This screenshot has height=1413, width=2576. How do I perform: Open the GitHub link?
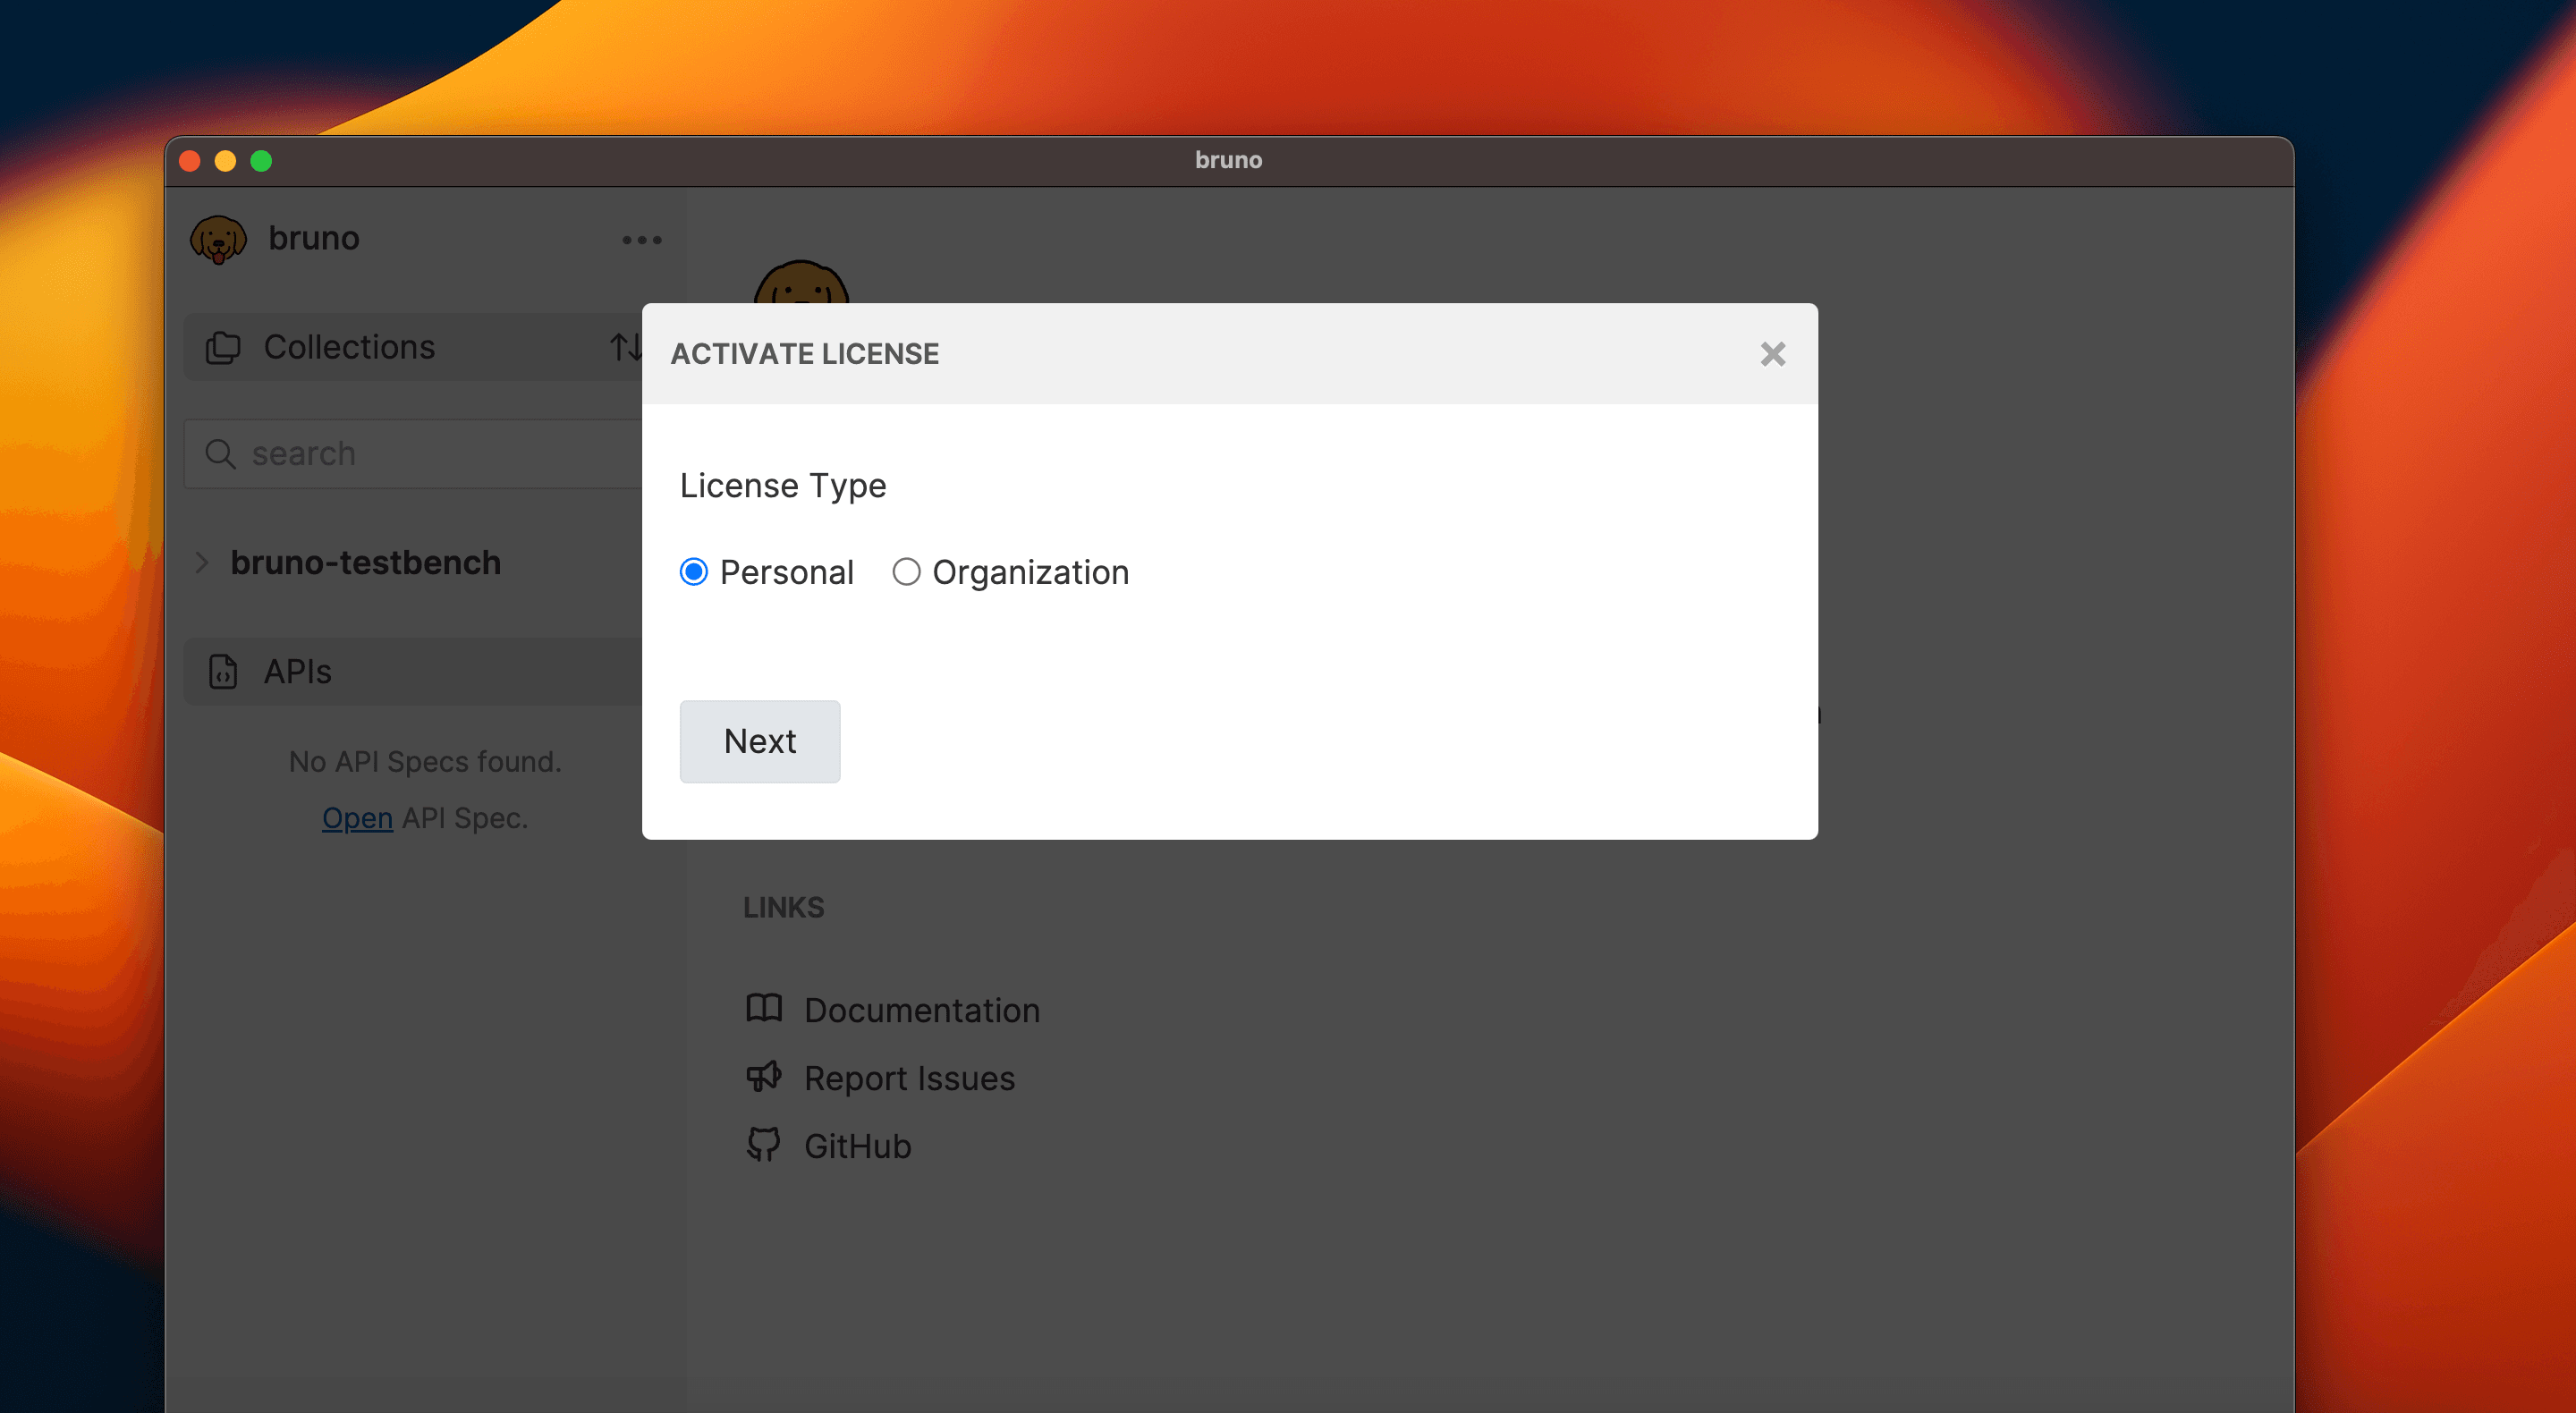tap(857, 1146)
